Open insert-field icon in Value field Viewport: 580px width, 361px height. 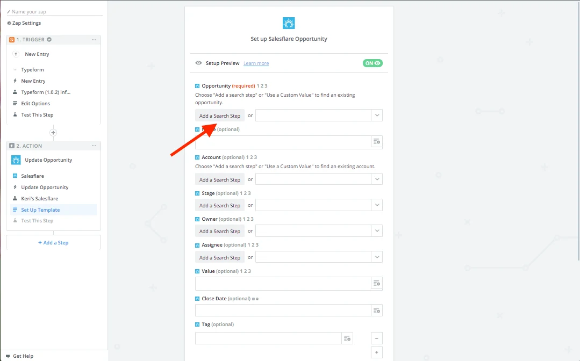(x=377, y=284)
